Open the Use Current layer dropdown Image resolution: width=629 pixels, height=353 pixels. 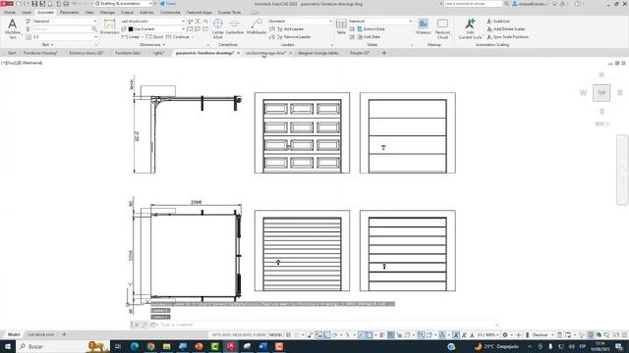pyautogui.click(x=155, y=28)
